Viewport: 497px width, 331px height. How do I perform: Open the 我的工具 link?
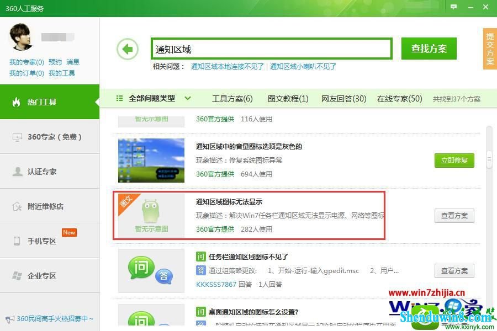[62, 73]
